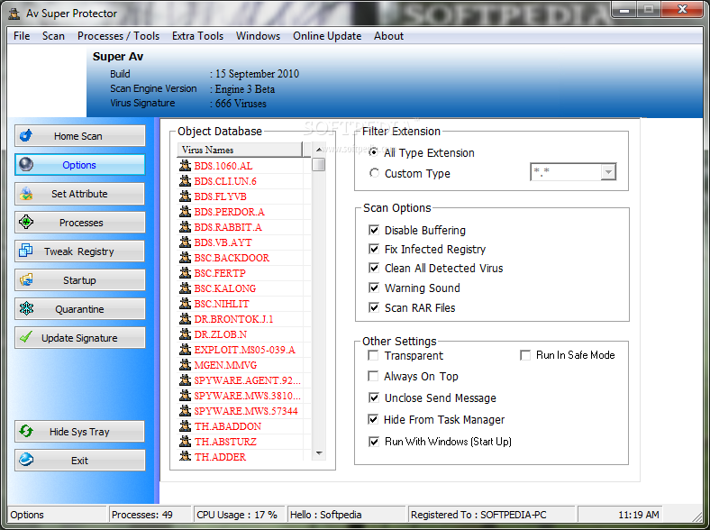Click the Home Scan button icon
Viewport: 710px width, 530px height.
[x=26, y=135]
